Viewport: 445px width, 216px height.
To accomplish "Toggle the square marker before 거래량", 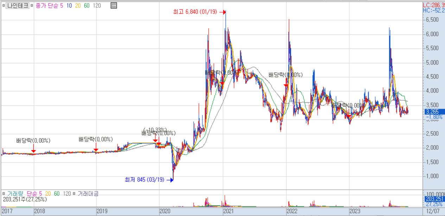I will pos(4,194).
